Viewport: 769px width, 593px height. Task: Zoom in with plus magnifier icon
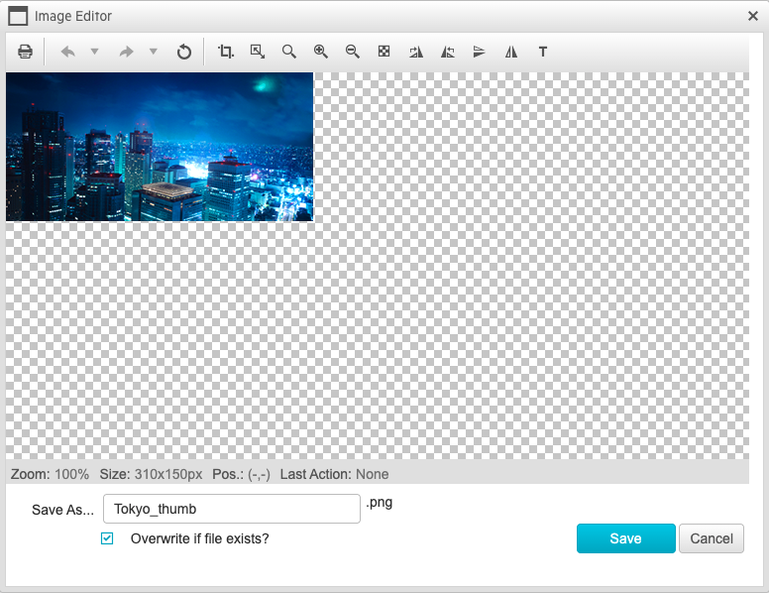point(321,52)
